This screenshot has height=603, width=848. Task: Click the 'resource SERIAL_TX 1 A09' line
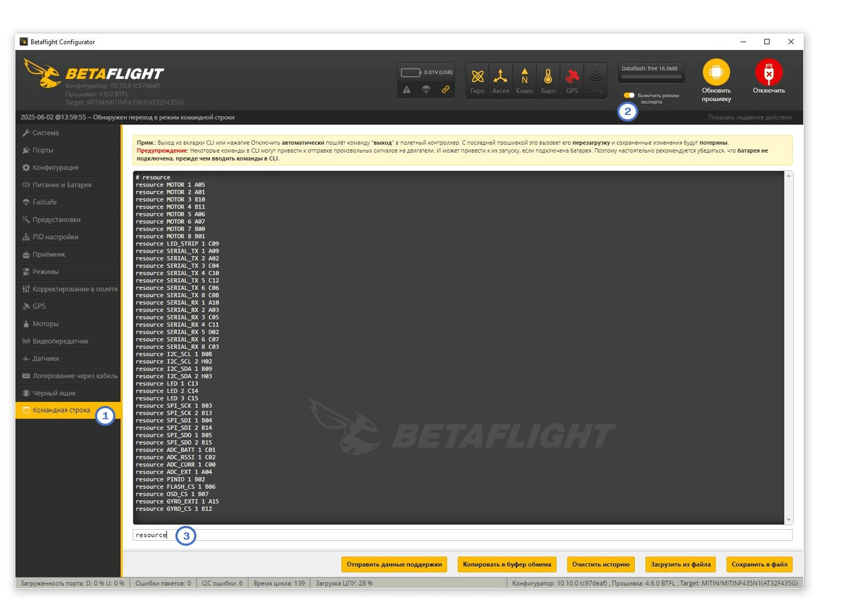(x=177, y=251)
